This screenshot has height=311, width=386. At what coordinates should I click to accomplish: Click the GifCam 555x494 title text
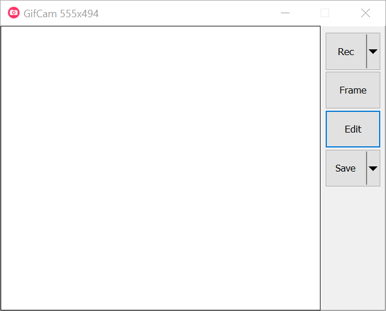(x=61, y=13)
